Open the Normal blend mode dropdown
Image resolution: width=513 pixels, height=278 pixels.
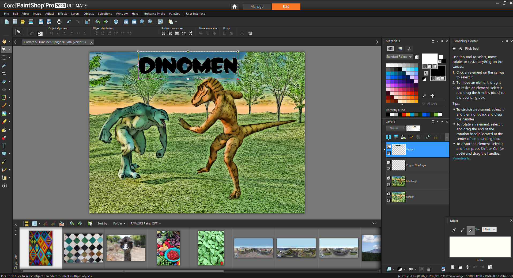tap(395, 128)
